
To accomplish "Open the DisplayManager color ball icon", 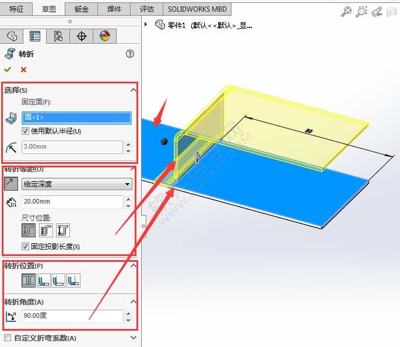I will [105, 36].
